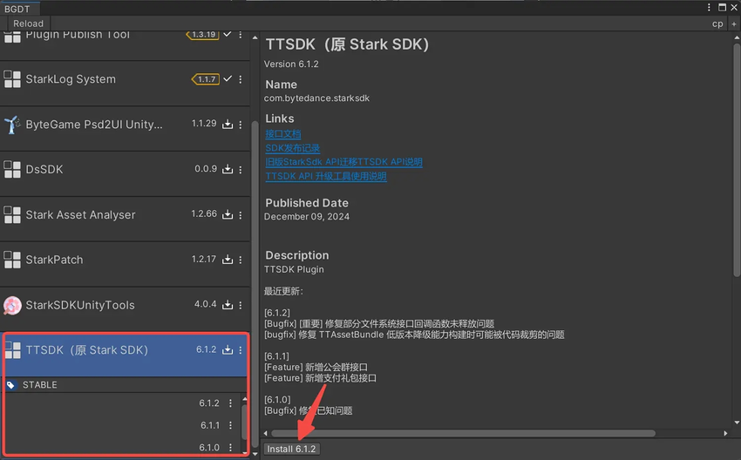Click the StarkPatch download icon
The height and width of the screenshot is (460, 741).
[x=228, y=260]
